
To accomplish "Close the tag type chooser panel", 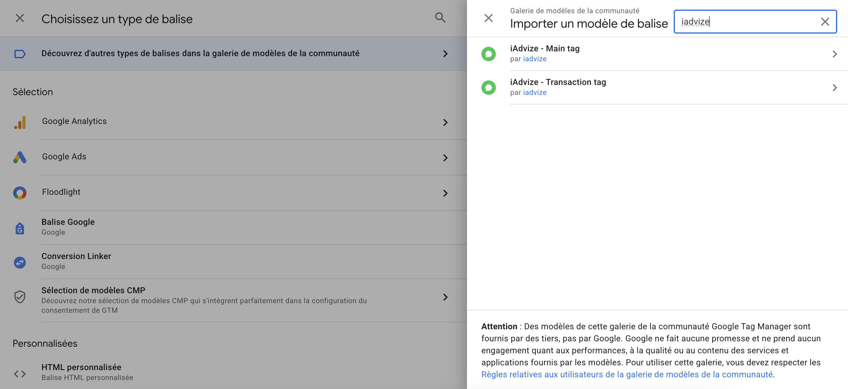I will pos(20,18).
